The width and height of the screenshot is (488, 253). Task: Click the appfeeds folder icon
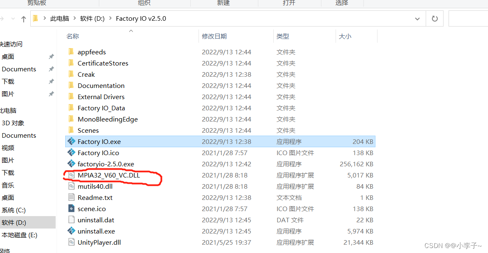(71, 51)
